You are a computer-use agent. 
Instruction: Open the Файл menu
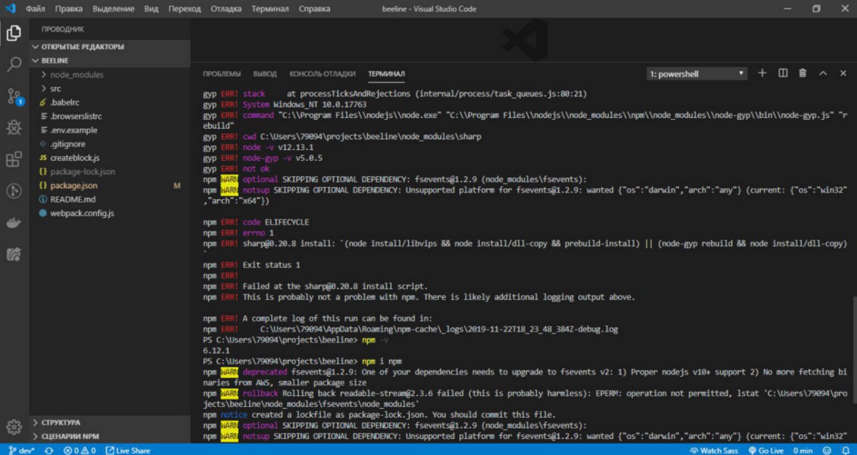pos(35,9)
